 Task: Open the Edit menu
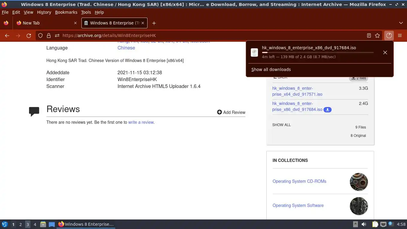click(x=16, y=12)
